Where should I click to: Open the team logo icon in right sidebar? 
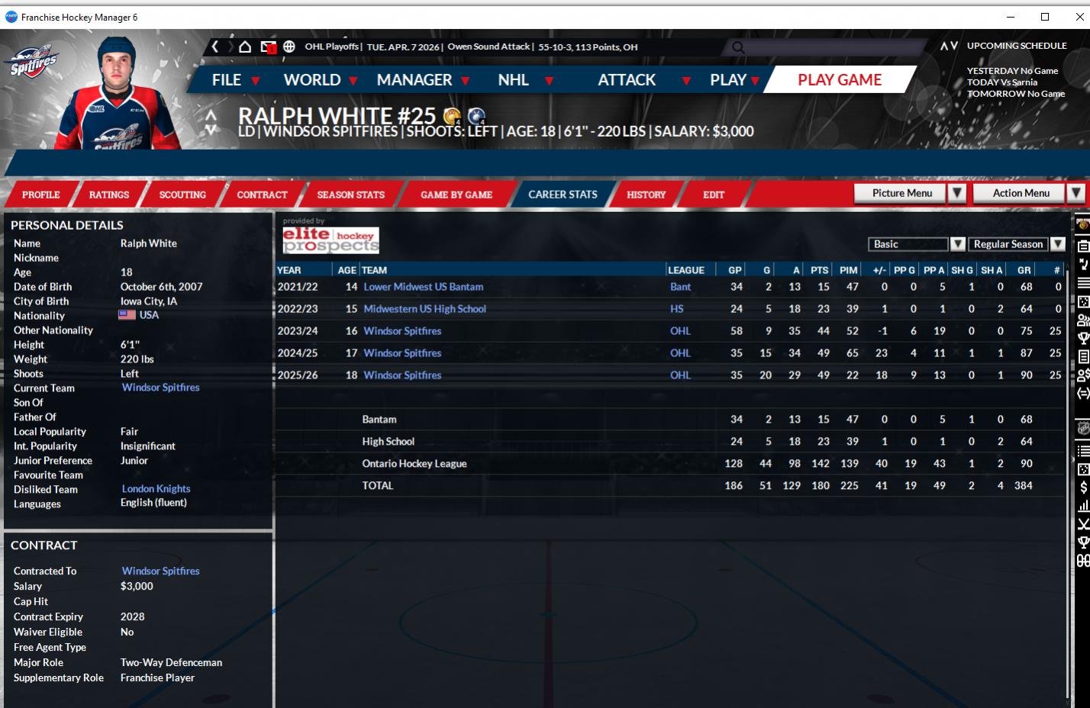[x=1083, y=225]
